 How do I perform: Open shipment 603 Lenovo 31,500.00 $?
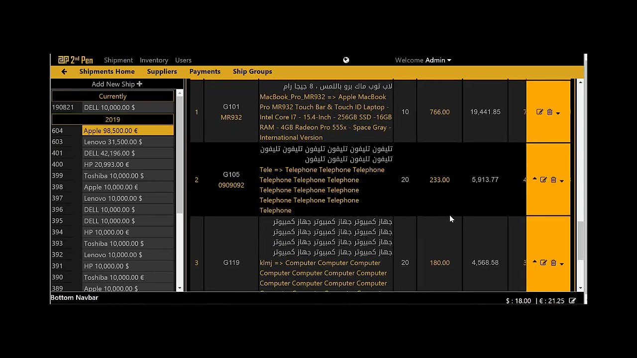(x=112, y=142)
